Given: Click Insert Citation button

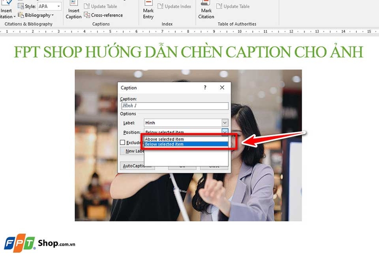Looking at the screenshot, I should coord(7,9).
